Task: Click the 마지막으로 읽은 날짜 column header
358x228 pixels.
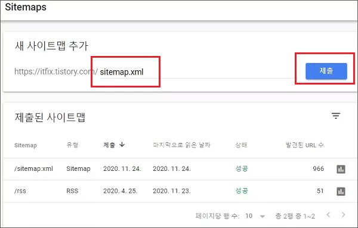Action: tap(181, 145)
